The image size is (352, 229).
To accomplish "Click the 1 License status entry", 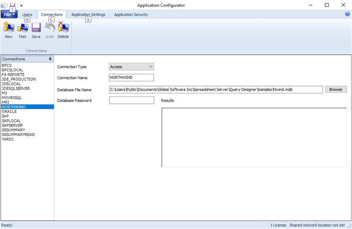I will point(278,225).
